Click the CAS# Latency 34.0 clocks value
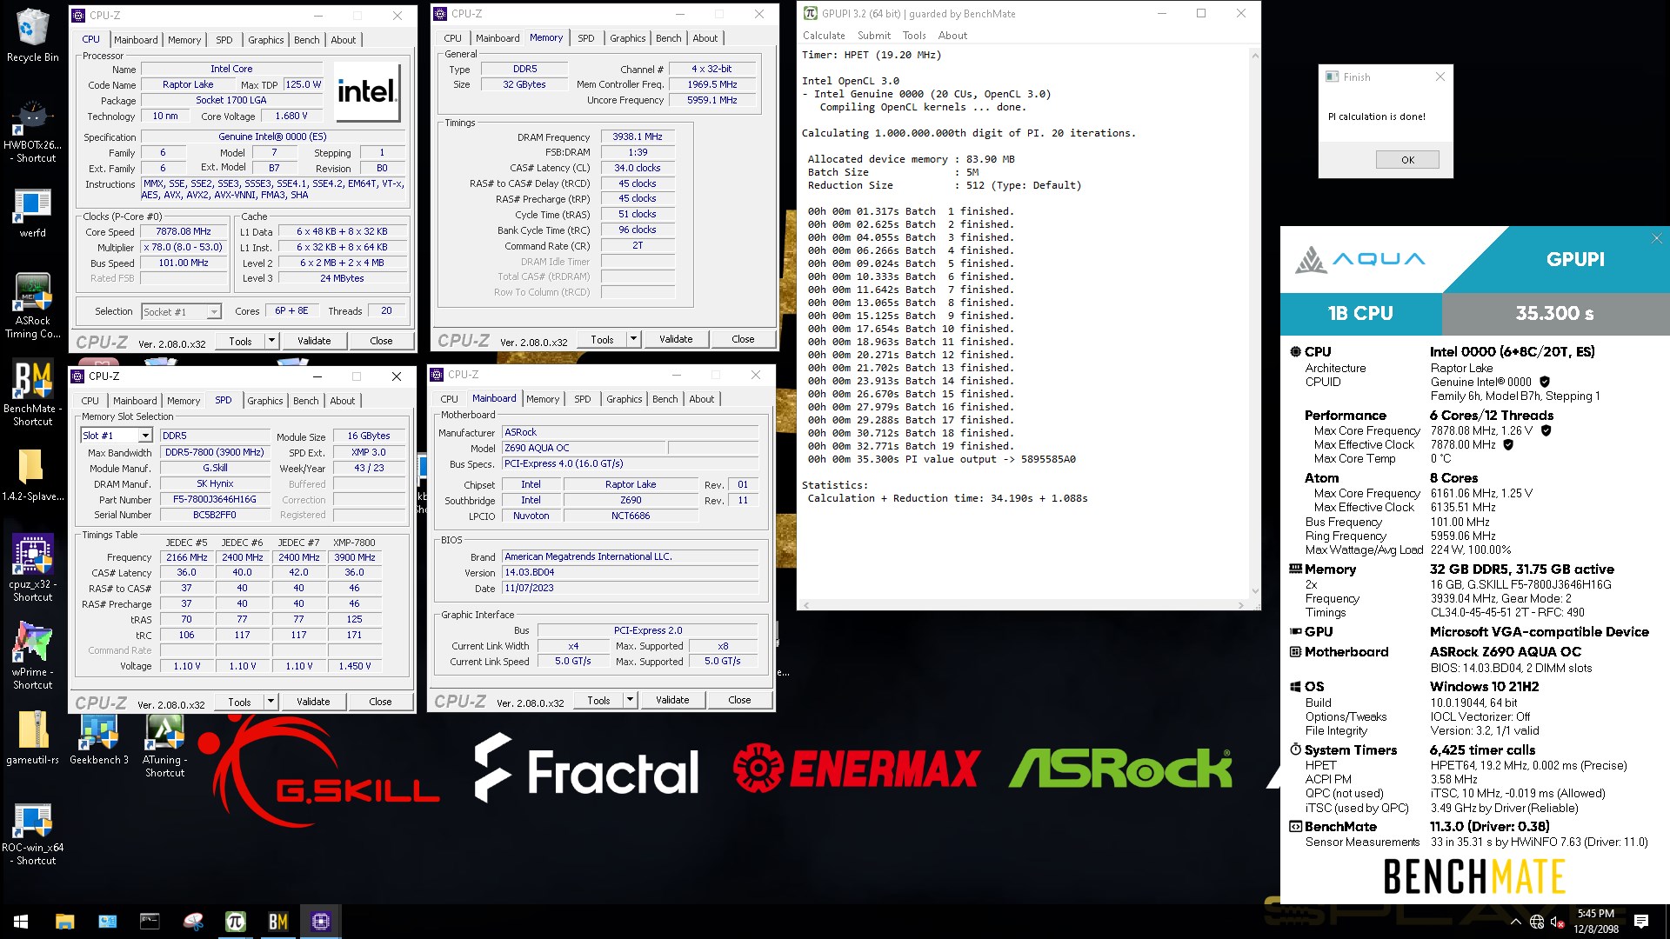The image size is (1670, 939). [x=637, y=168]
